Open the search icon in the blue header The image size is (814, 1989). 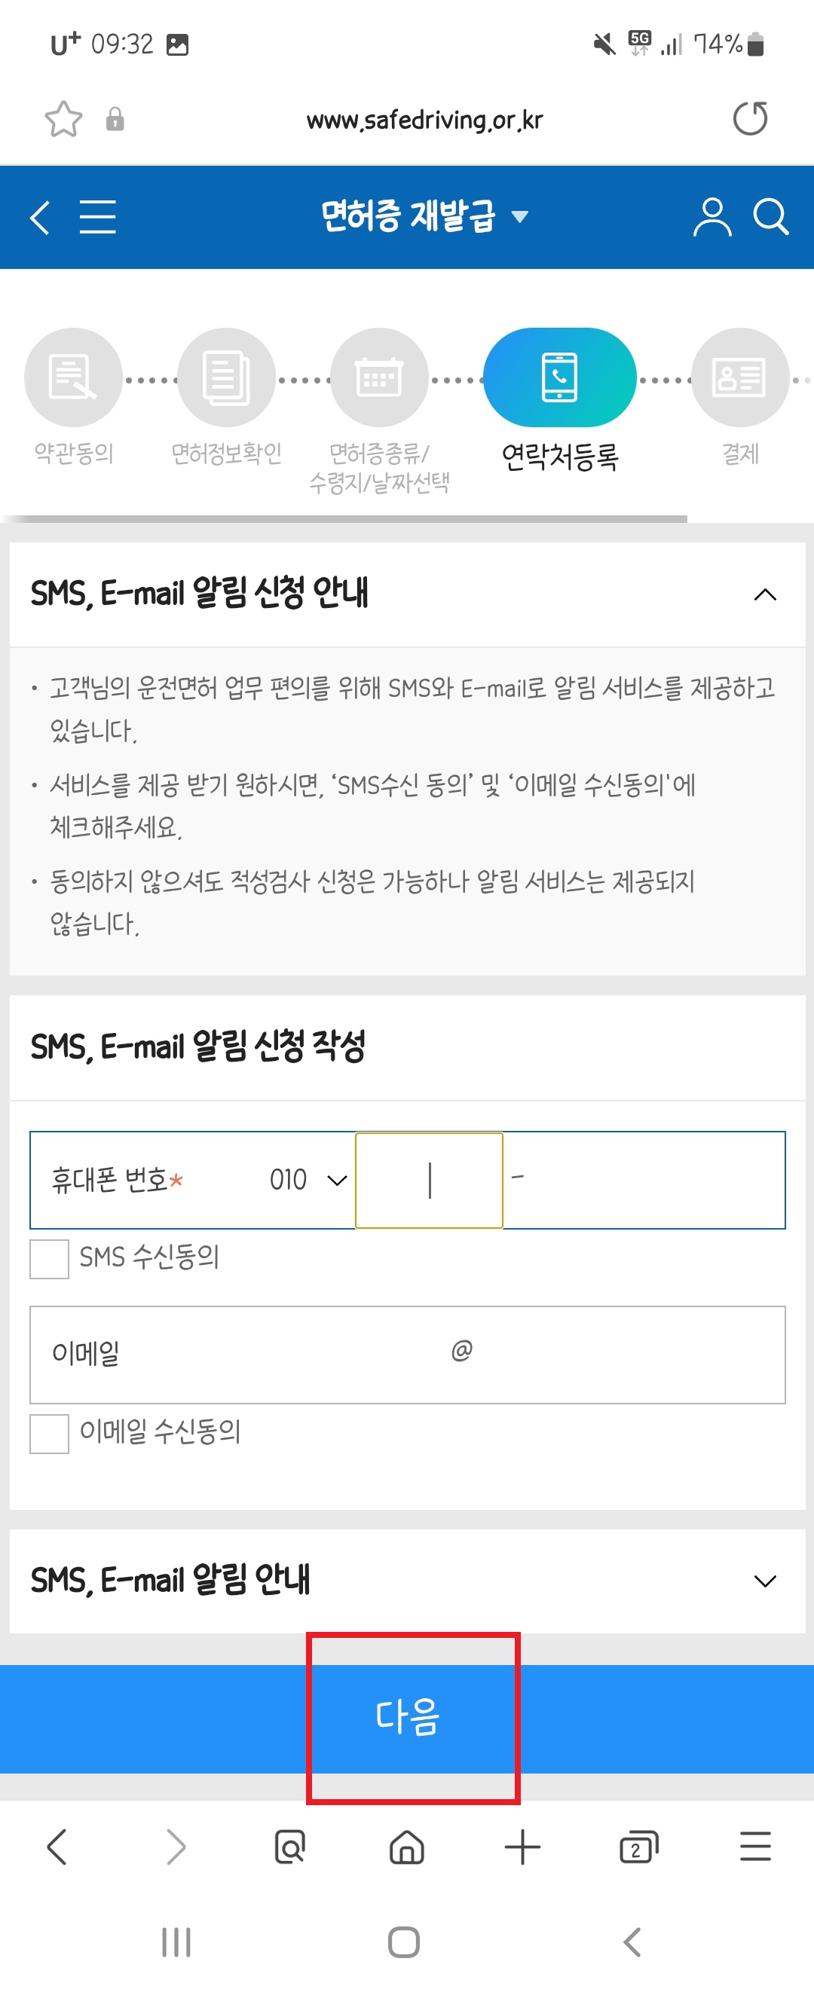coord(770,217)
